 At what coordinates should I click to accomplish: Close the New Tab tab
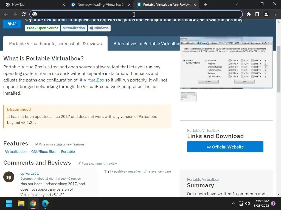(64, 5)
